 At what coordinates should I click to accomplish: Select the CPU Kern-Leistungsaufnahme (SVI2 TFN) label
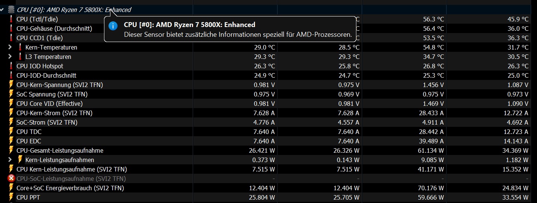pos(72,169)
